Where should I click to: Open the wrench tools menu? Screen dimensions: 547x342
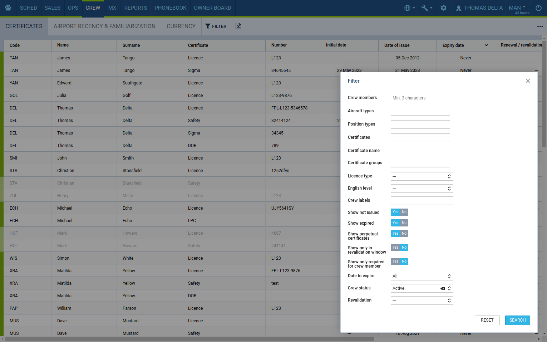click(427, 8)
